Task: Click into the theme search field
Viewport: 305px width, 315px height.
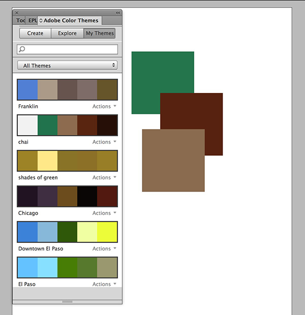Action: pos(71,49)
